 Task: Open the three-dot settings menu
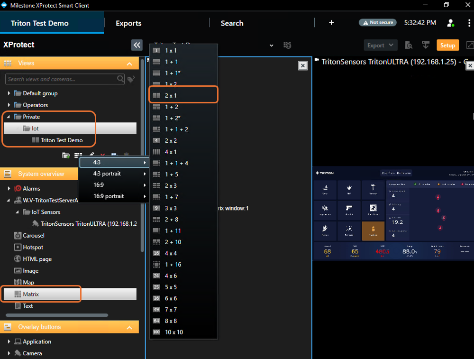coord(469,23)
